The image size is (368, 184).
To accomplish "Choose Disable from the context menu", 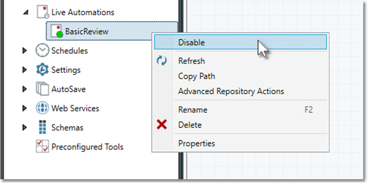I will pyautogui.click(x=191, y=43).
